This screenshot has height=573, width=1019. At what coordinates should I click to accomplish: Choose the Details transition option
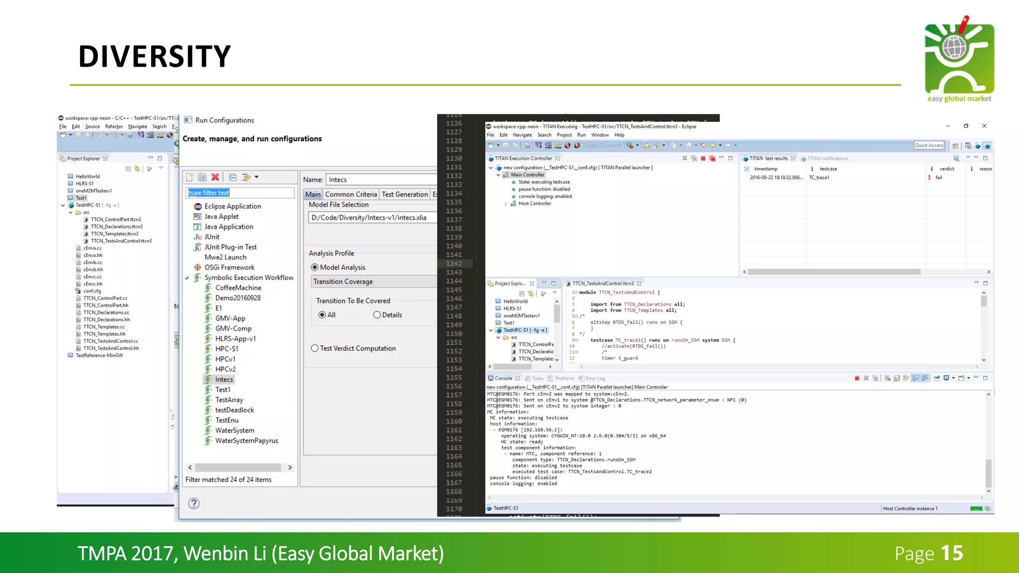[x=377, y=315]
